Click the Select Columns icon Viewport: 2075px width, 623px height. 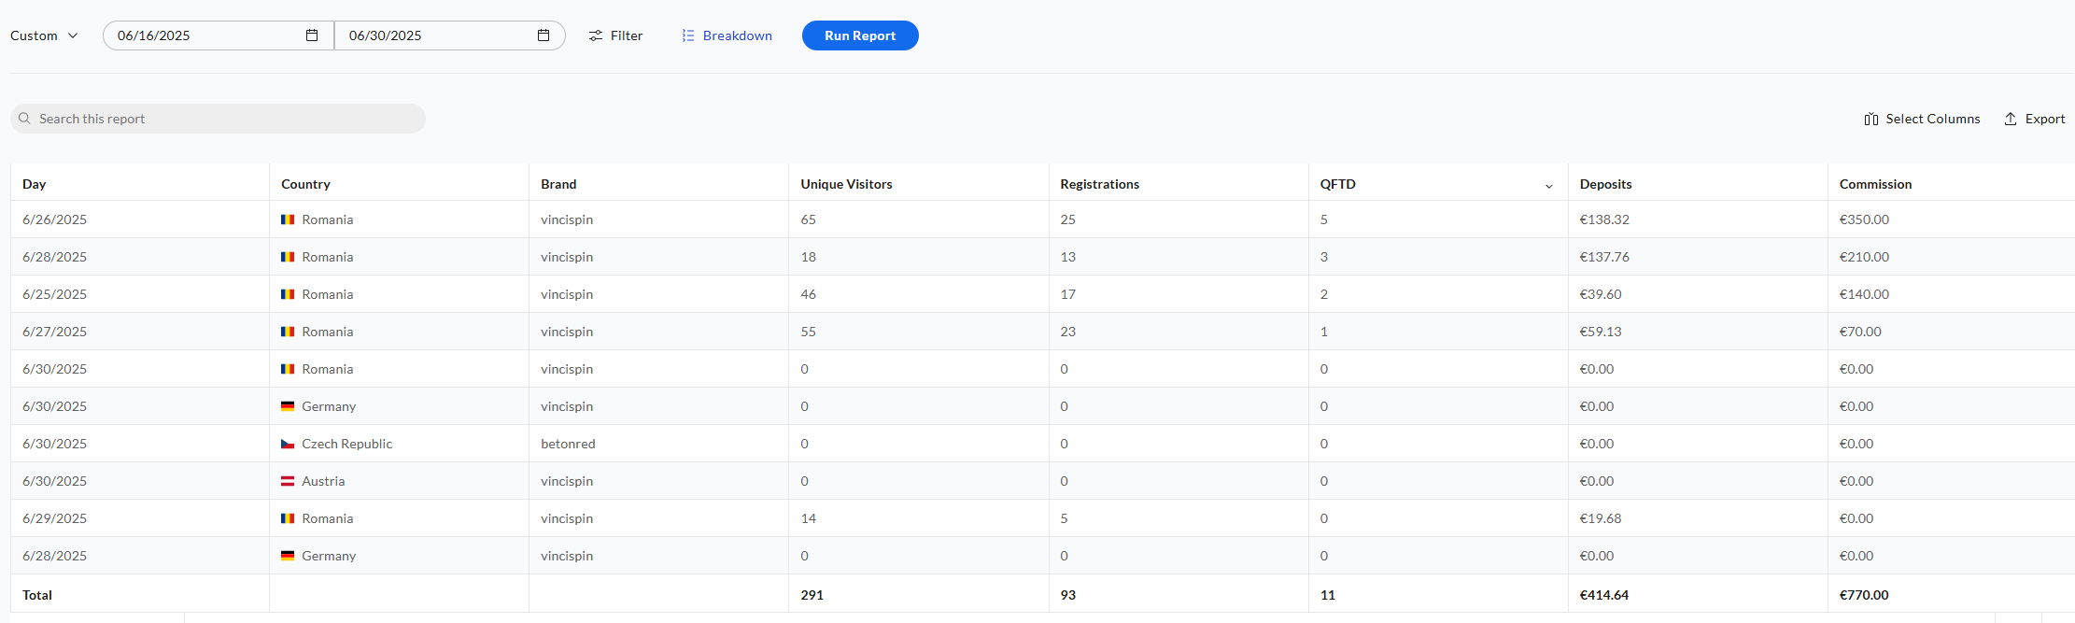[x=1871, y=119]
